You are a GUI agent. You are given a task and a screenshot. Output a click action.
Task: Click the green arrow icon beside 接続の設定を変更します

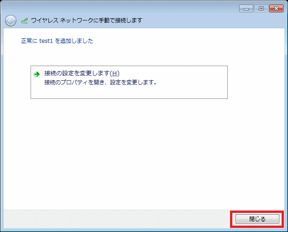point(37,74)
